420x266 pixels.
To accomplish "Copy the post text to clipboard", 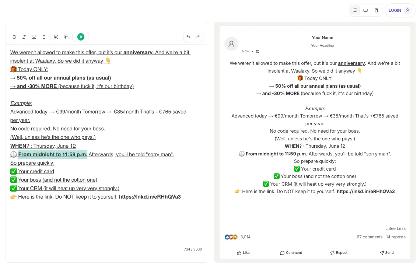I will click(x=66, y=37).
